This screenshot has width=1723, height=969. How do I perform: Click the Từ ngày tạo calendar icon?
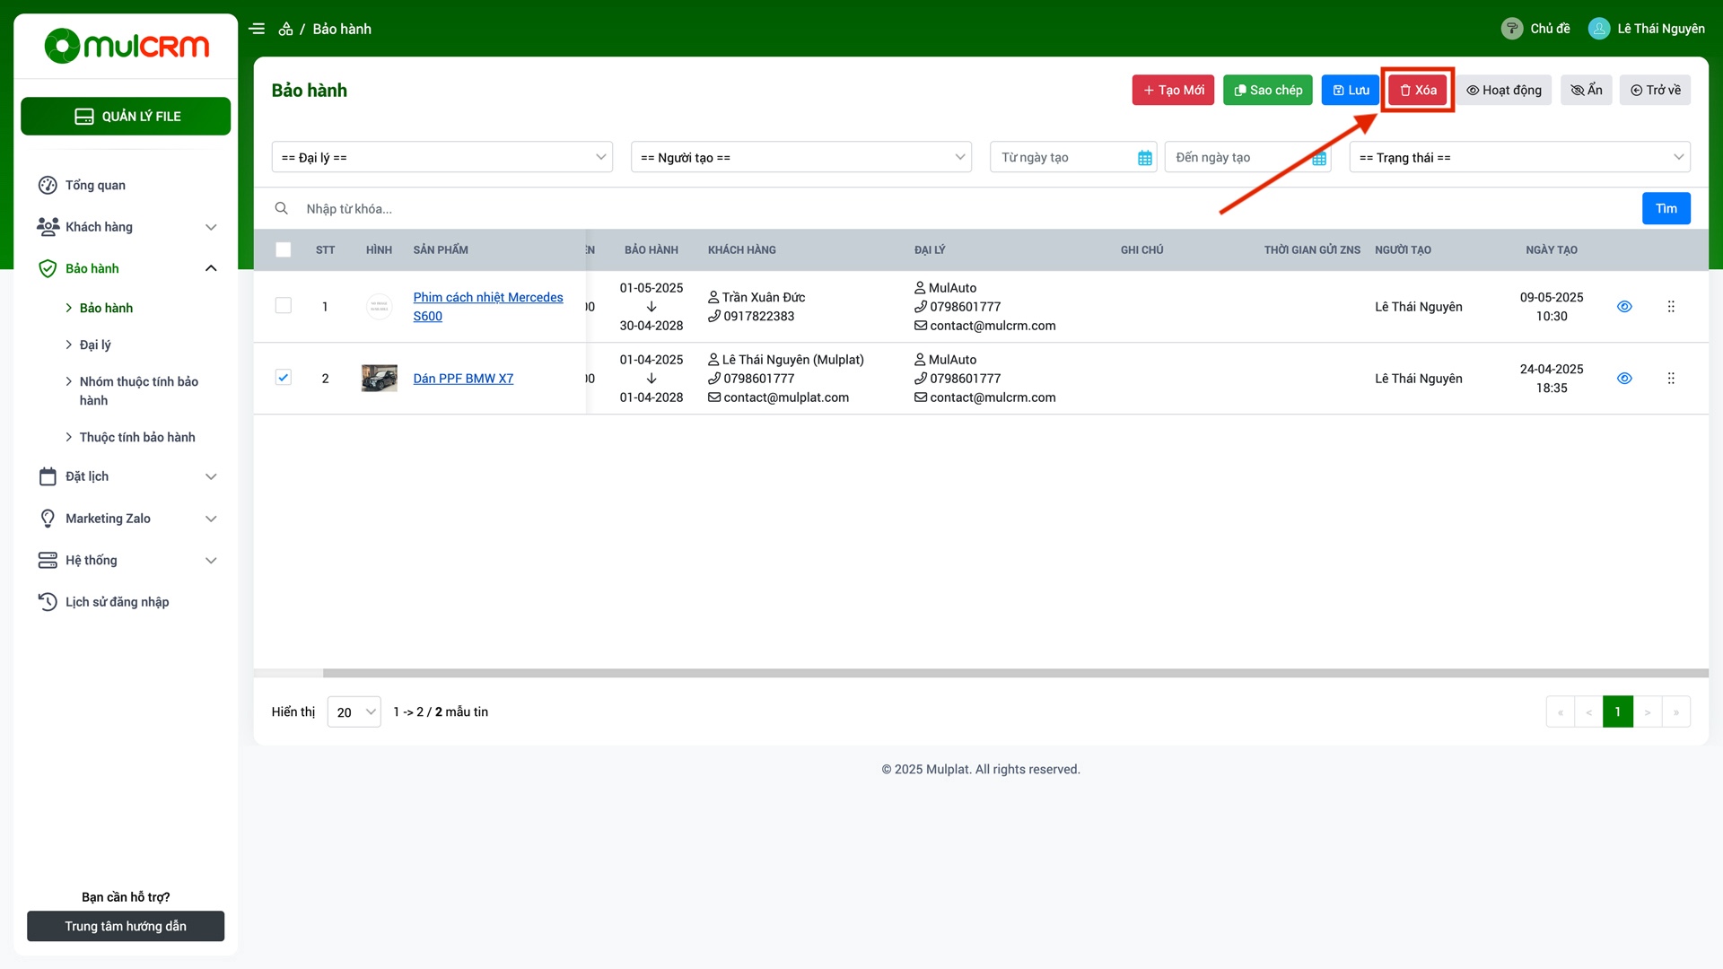tap(1144, 158)
